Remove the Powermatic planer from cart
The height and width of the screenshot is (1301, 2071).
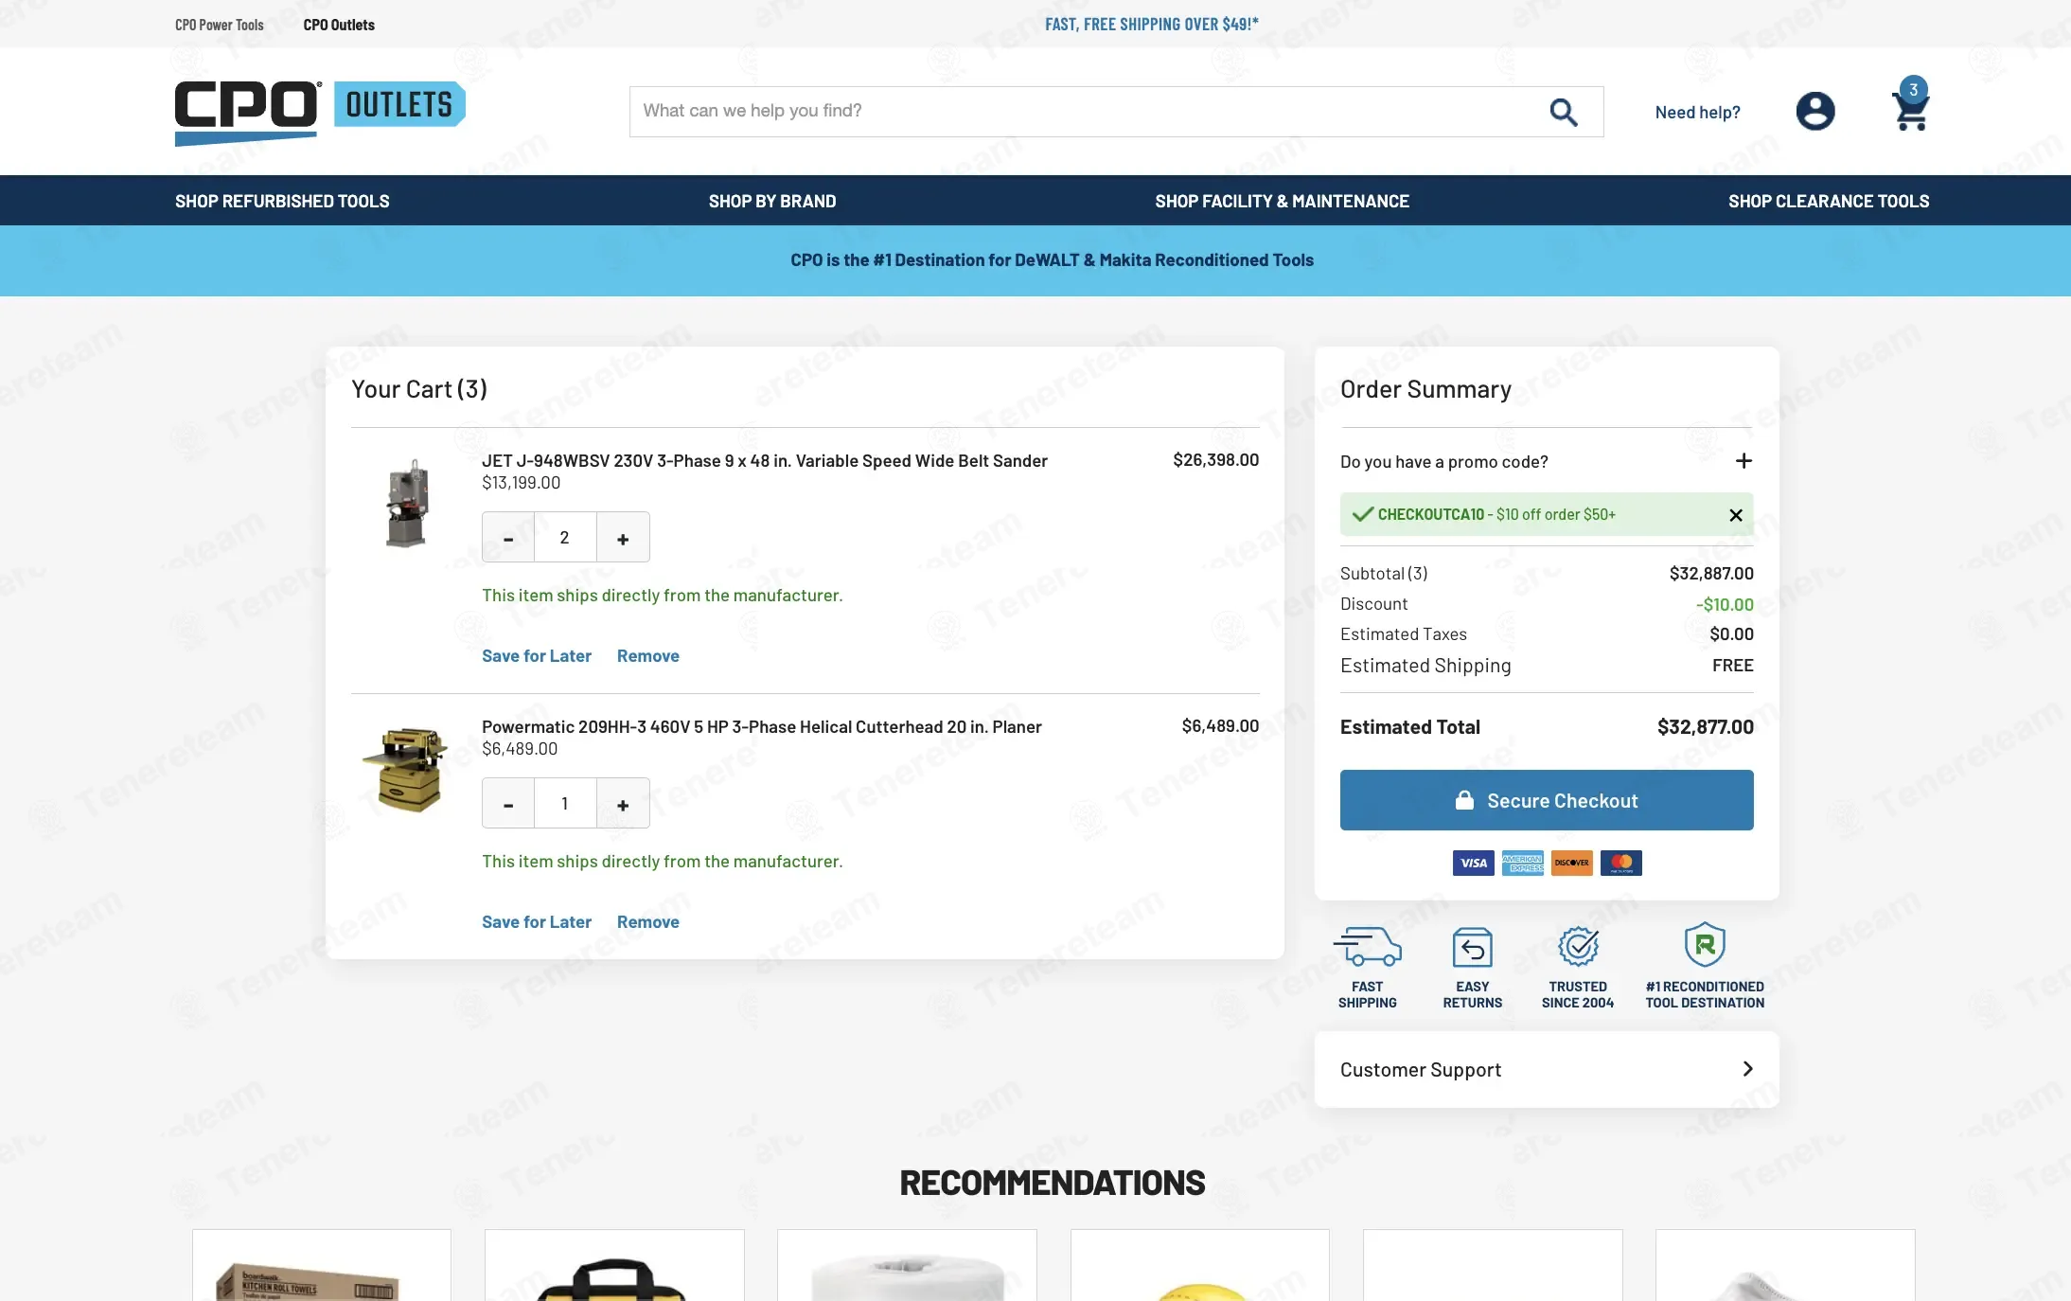pos(648,922)
